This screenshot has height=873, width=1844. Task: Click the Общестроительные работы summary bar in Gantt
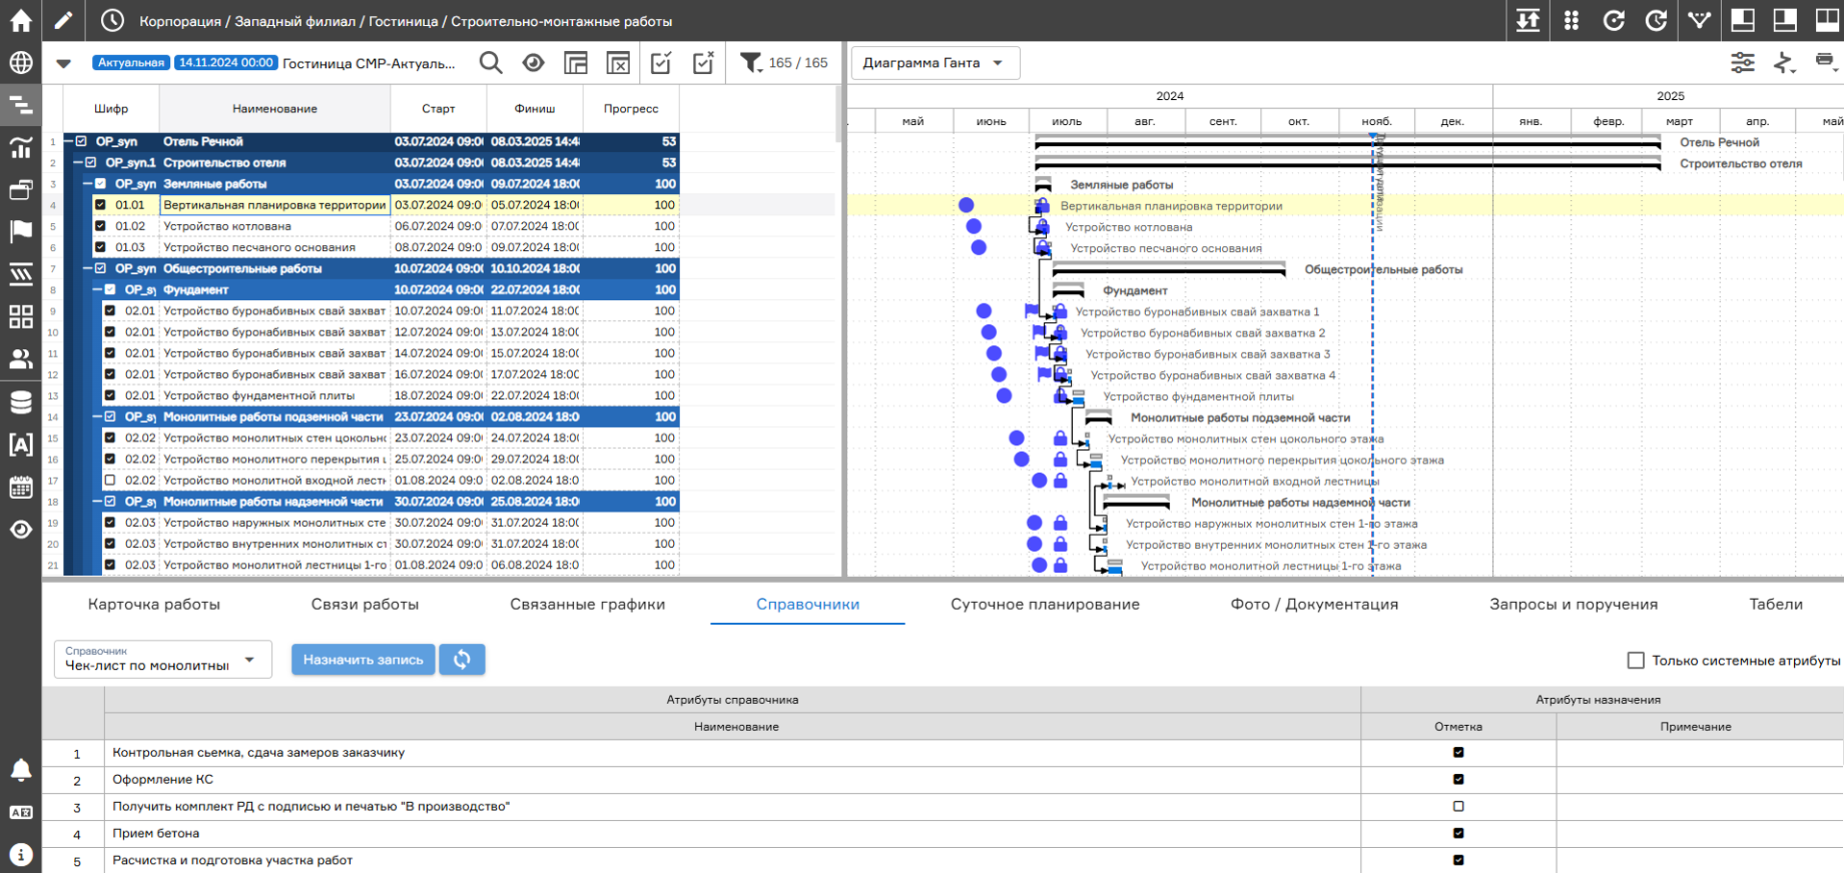[1169, 268]
